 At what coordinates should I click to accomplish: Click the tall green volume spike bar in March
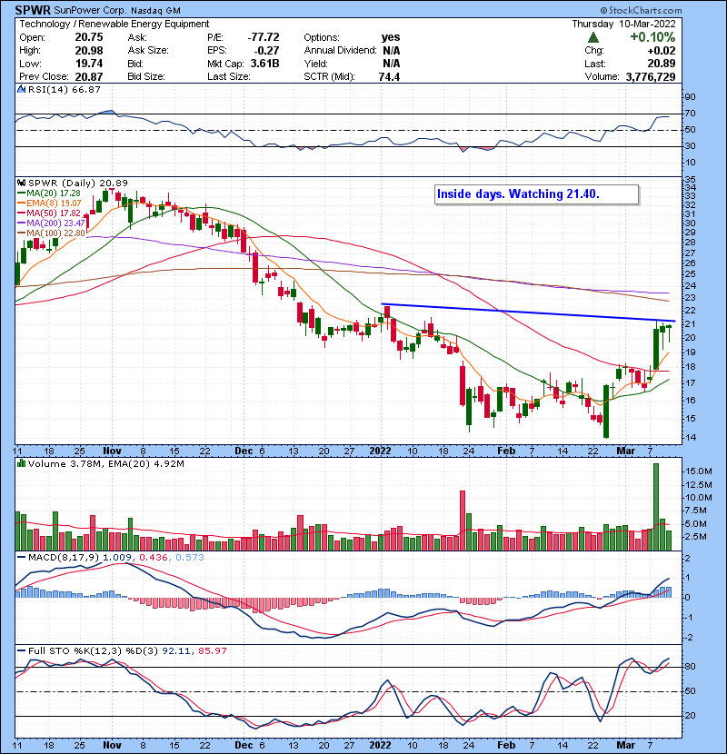pyautogui.click(x=655, y=505)
